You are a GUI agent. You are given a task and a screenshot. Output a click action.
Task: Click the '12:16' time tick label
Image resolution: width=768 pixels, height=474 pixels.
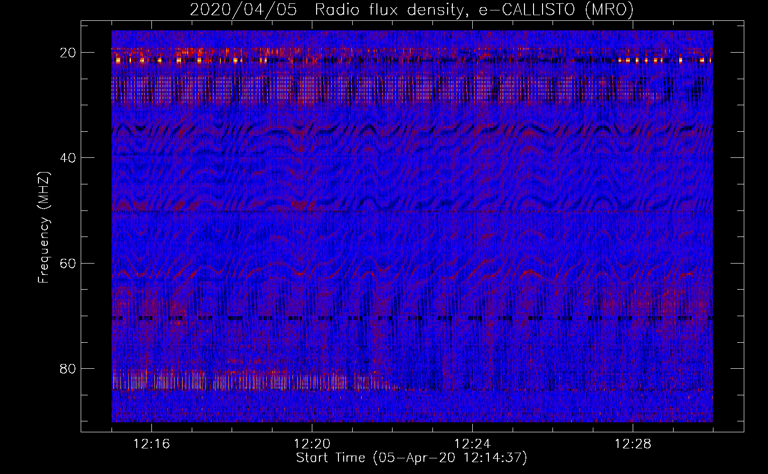point(151,444)
